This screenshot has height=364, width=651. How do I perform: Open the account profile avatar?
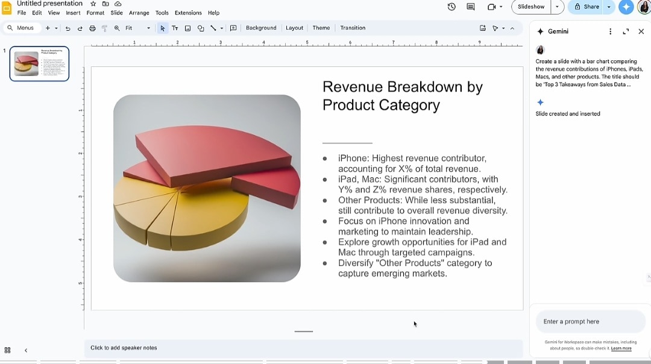point(644,7)
